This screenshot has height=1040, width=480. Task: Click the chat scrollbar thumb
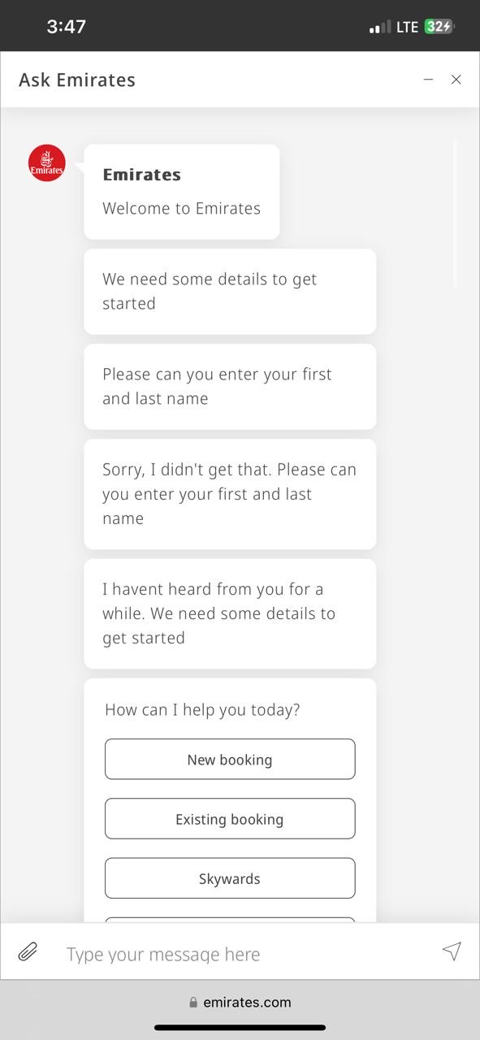[x=455, y=214]
